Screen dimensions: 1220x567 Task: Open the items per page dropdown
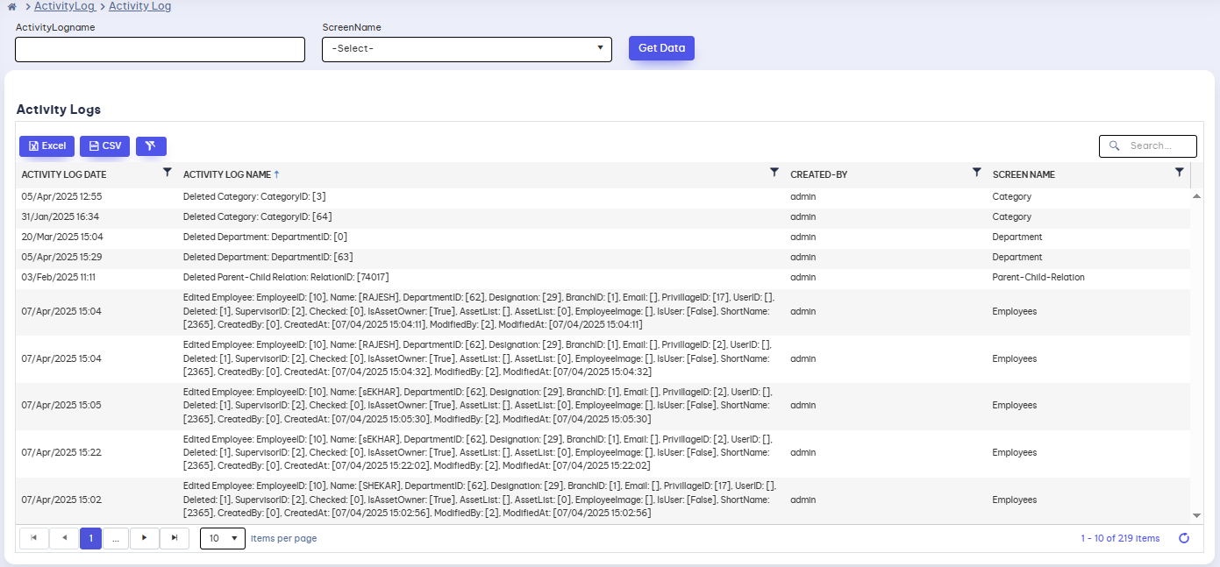(223, 538)
